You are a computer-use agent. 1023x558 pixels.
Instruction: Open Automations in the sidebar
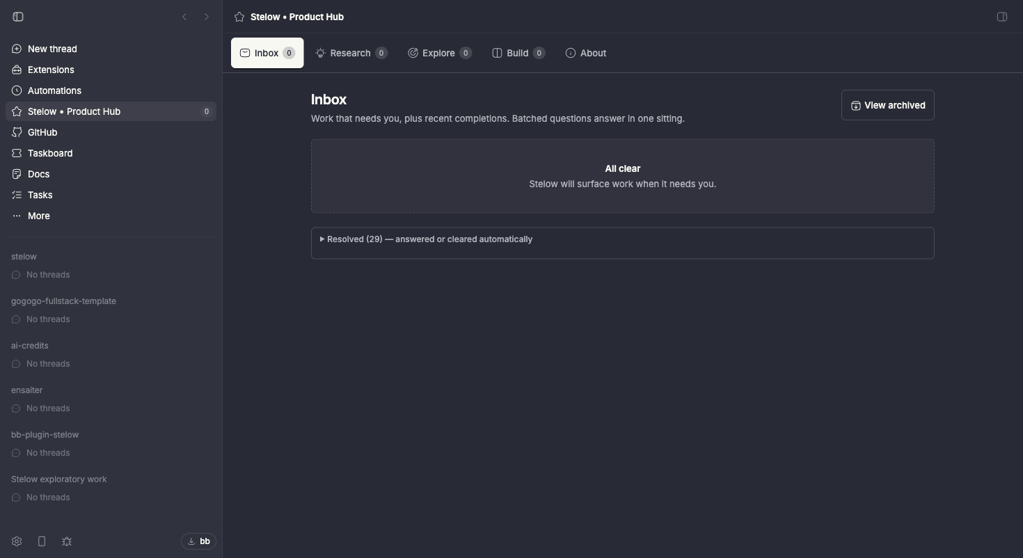pyautogui.click(x=111, y=90)
